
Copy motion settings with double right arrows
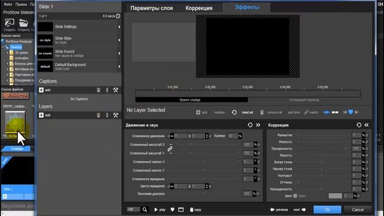click(x=258, y=125)
